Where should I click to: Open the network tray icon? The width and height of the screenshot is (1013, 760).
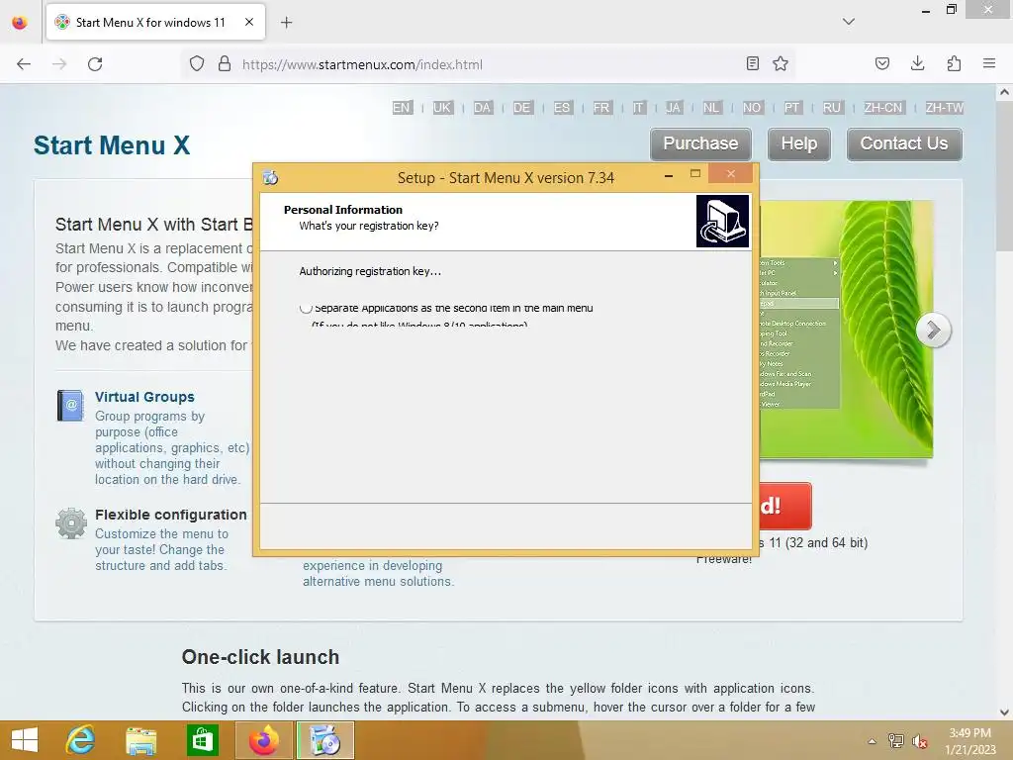click(895, 740)
